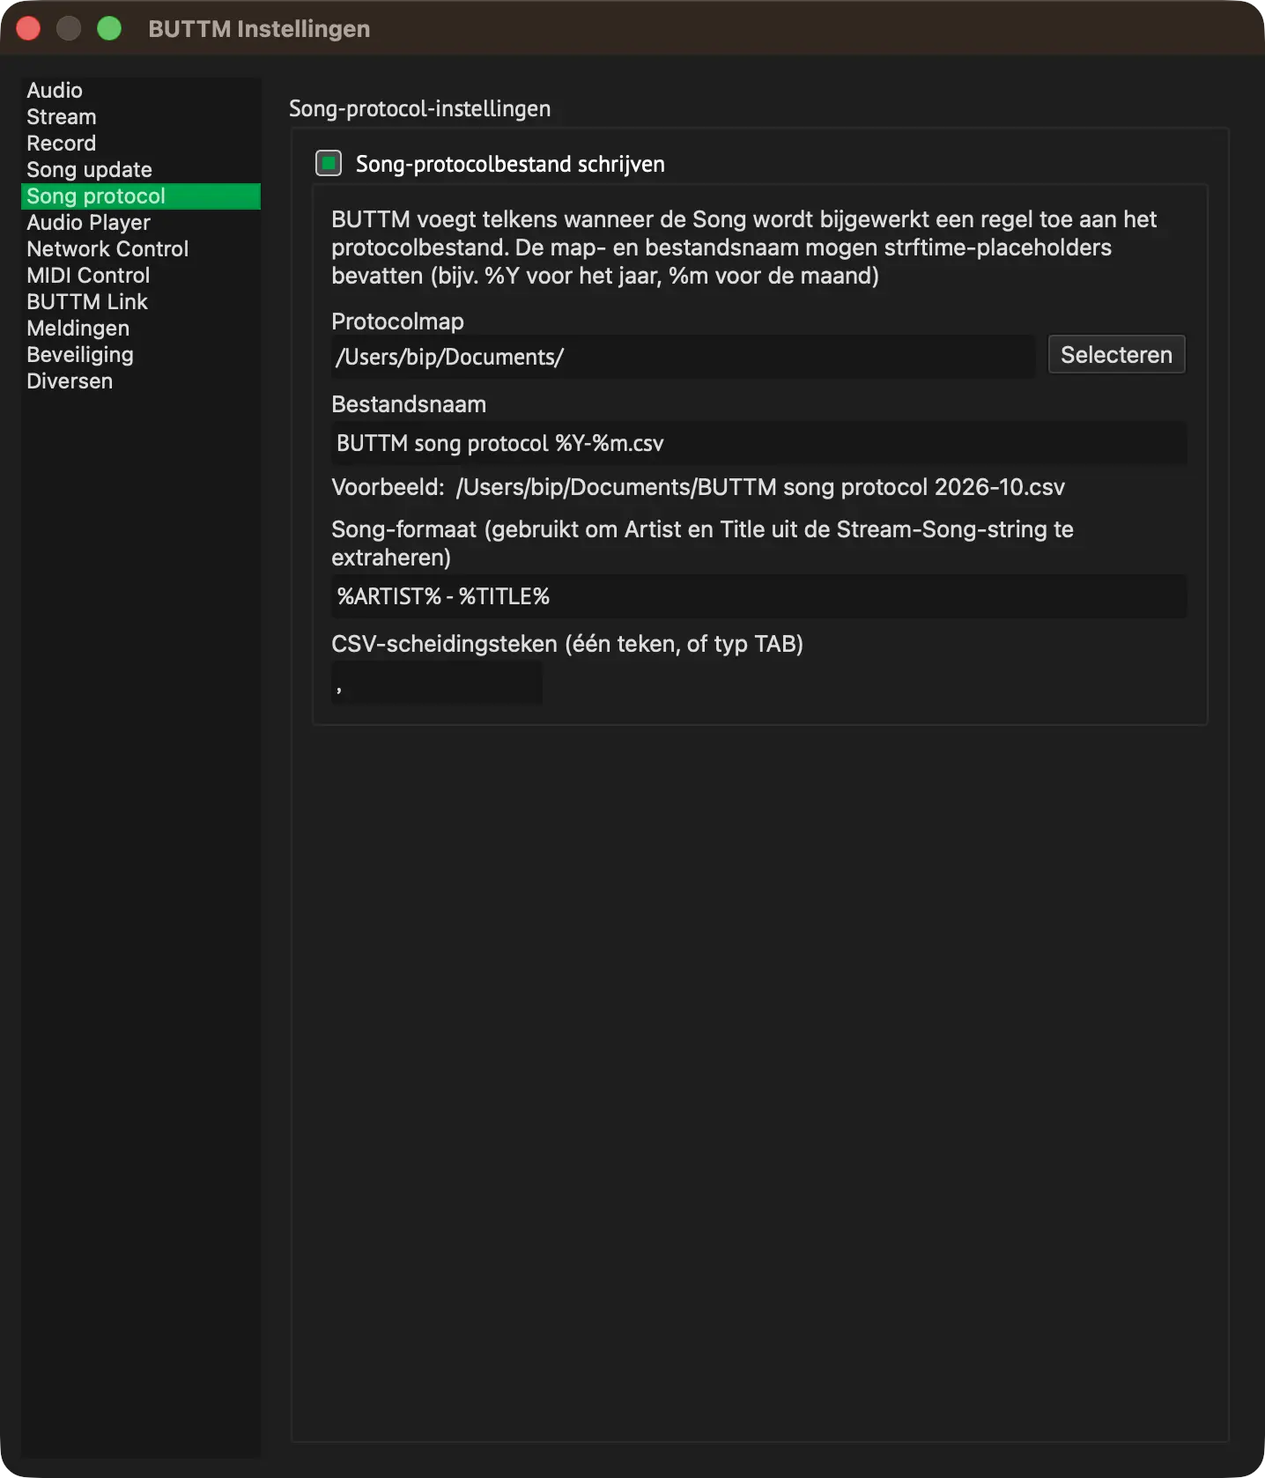Click the green zoom window button
Image resolution: width=1265 pixels, height=1478 pixels.
109,29
